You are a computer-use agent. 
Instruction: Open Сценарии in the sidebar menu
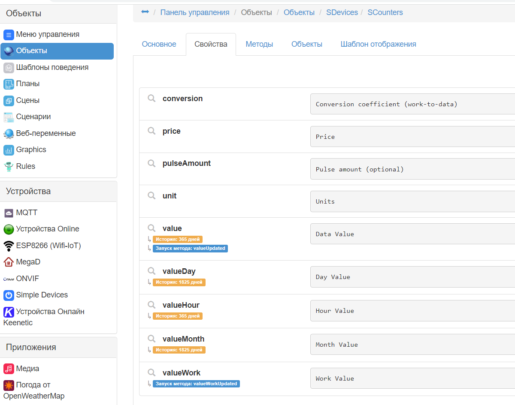33,117
